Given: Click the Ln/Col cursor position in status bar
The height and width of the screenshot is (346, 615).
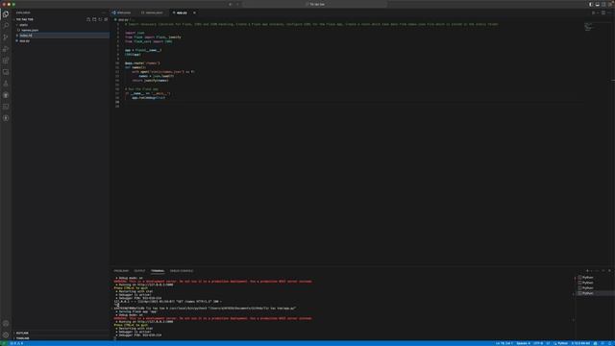Looking at the screenshot, I should coord(504,343).
